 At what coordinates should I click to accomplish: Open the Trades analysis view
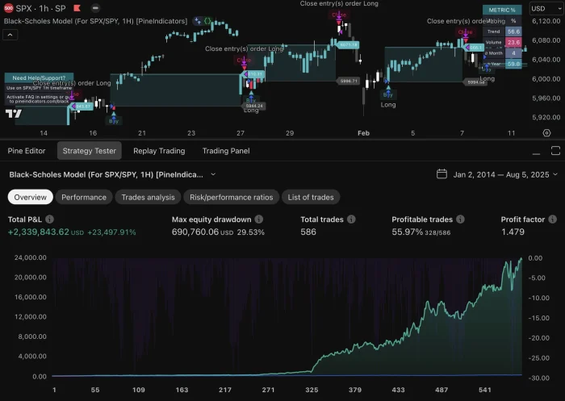pos(149,197)
